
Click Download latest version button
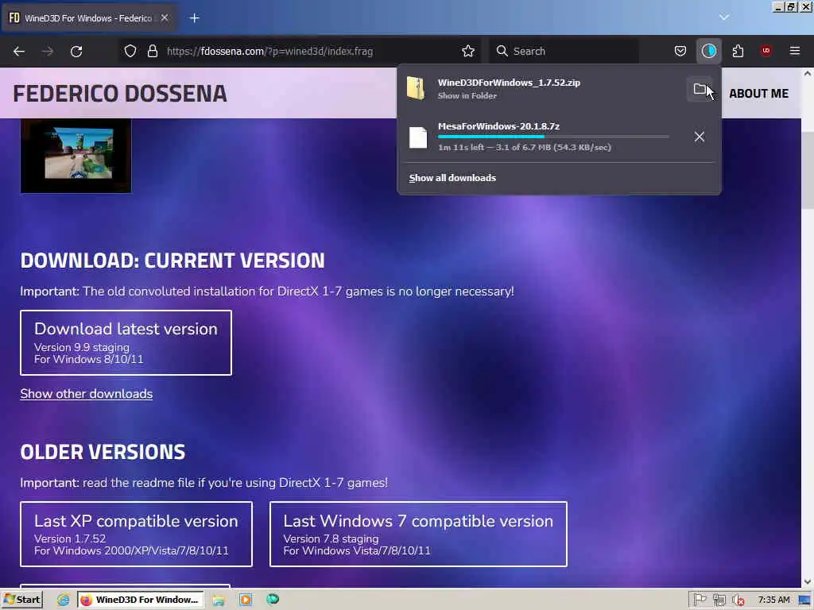(126, 342)
